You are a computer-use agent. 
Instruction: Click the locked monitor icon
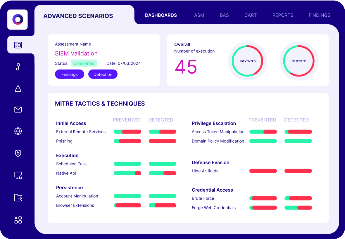tap(18, 175)
